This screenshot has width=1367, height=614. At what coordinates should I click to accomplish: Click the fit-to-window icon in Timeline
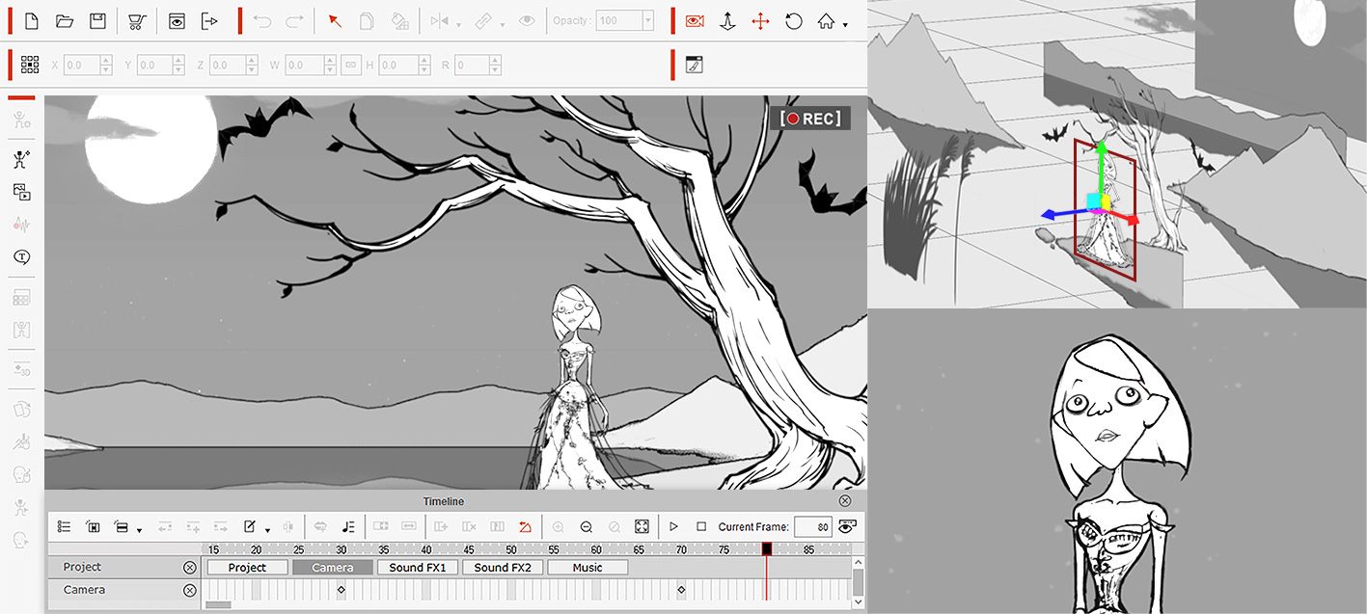[642, 526]
